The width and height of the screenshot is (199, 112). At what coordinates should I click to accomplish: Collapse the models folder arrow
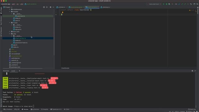10,12
